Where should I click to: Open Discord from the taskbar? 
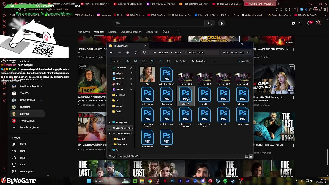[203, 181]
